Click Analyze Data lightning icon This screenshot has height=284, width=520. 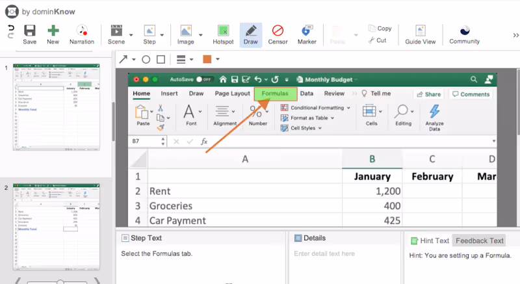point(434,112)
